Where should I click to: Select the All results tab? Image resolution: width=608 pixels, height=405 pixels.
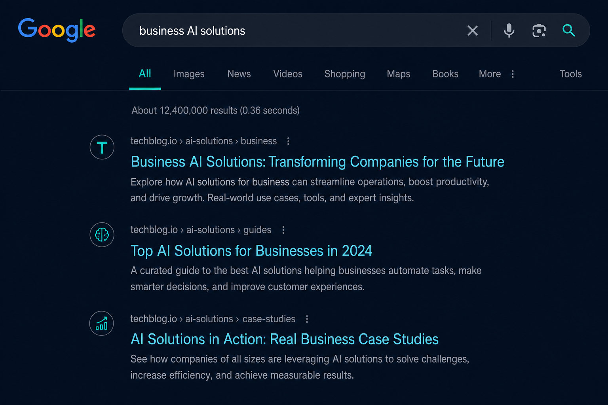pyautogui.click(x=145, y=74)
